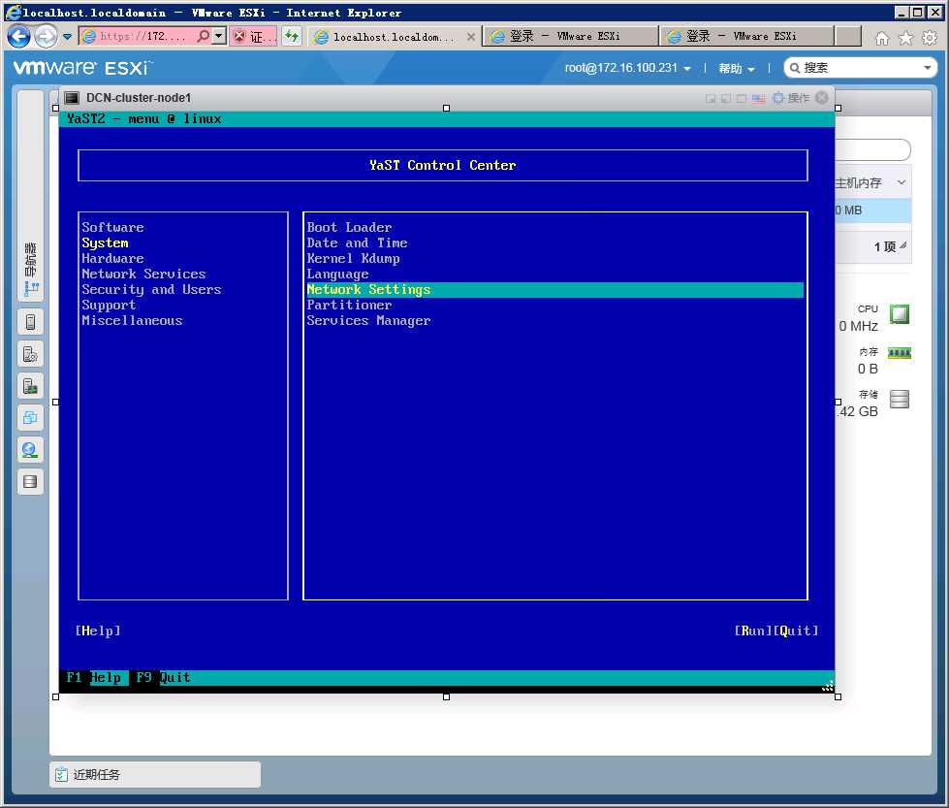Open the 近期任务 recent tasks panel
This screenshot has height=808, width=949.
coord(155,774)
